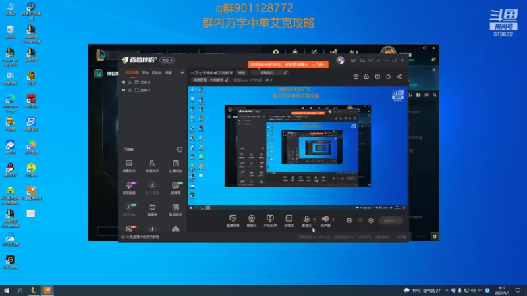
Task: Add 摄像头 camera source
Action: click(252, 221)
